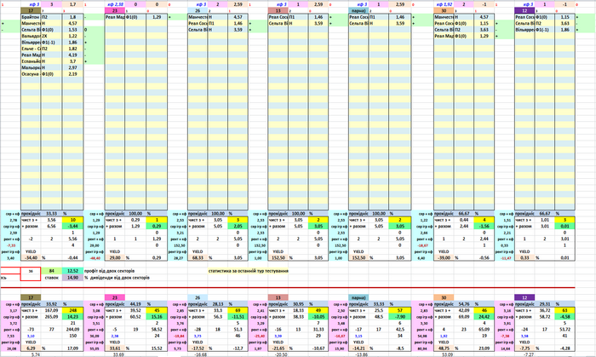Click the YIELD value -17,52

click(198, 348)
